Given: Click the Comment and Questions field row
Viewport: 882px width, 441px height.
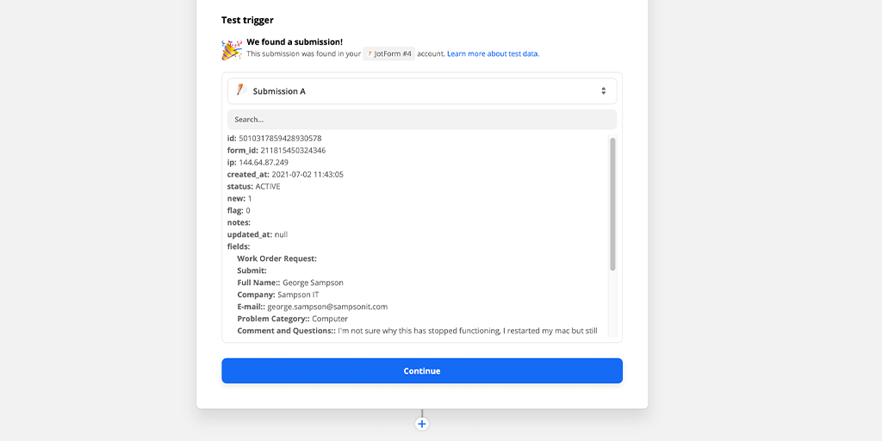Looking at the screenshot, I should (417, 331).
